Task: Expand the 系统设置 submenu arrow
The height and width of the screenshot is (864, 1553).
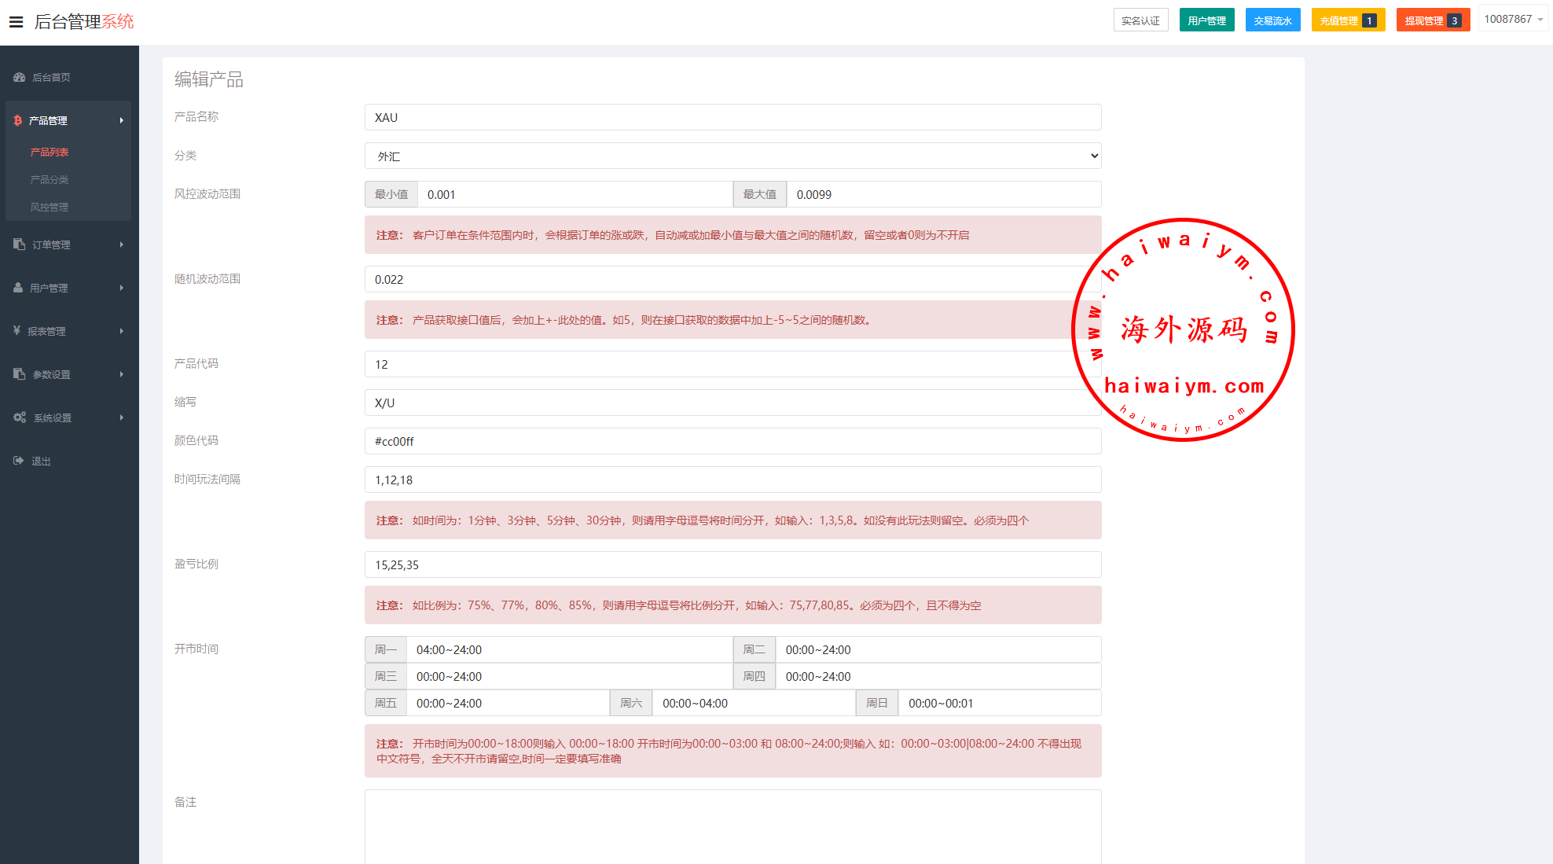Action: point(122,417)
